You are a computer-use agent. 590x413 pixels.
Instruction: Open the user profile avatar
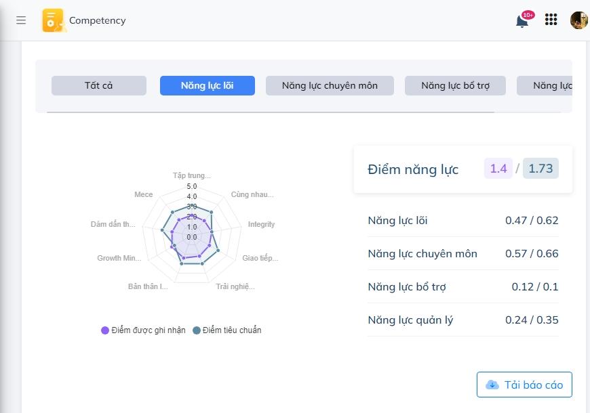578,20
